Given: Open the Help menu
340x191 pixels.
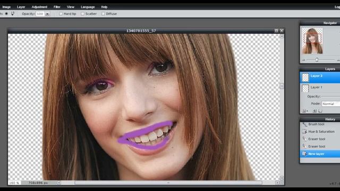Looking at the screenshot, I should tap(104, 7).
